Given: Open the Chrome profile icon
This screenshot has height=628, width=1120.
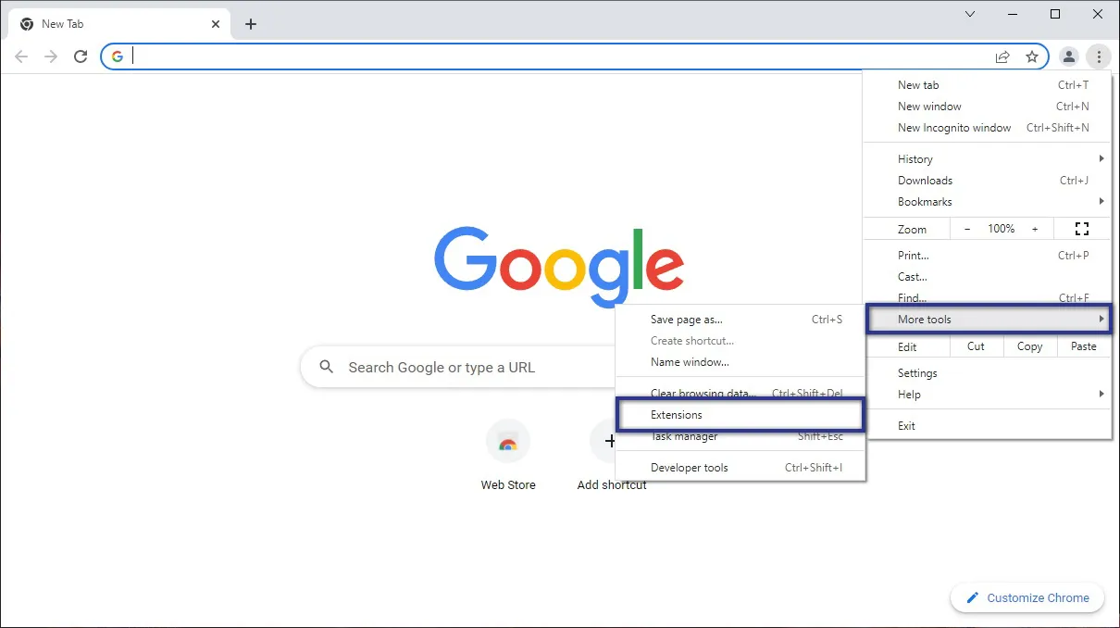Looking at the screenshot, I should coord(1068,57).
